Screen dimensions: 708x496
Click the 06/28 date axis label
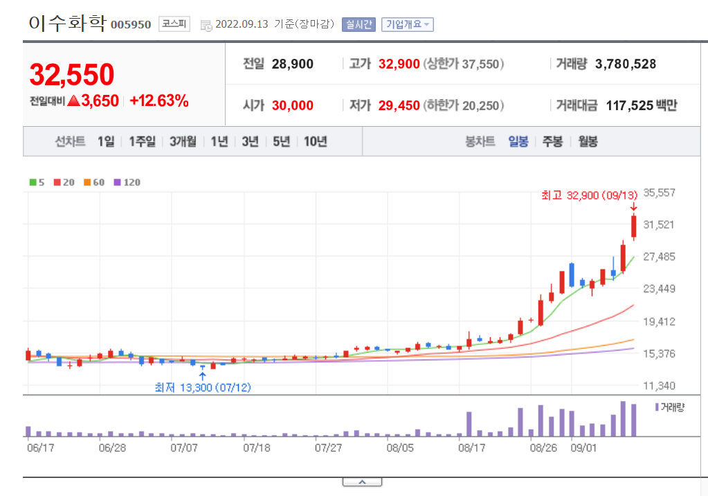[x=112, y=448]
